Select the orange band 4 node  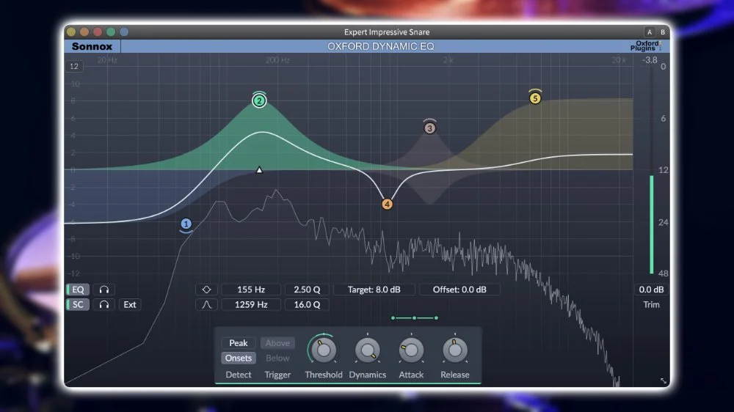[387, 205]
